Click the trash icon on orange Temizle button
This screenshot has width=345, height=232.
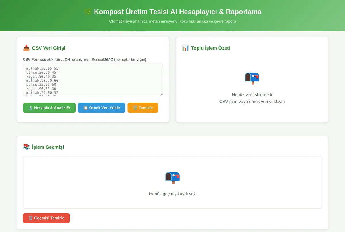click(x=135, y=108)
